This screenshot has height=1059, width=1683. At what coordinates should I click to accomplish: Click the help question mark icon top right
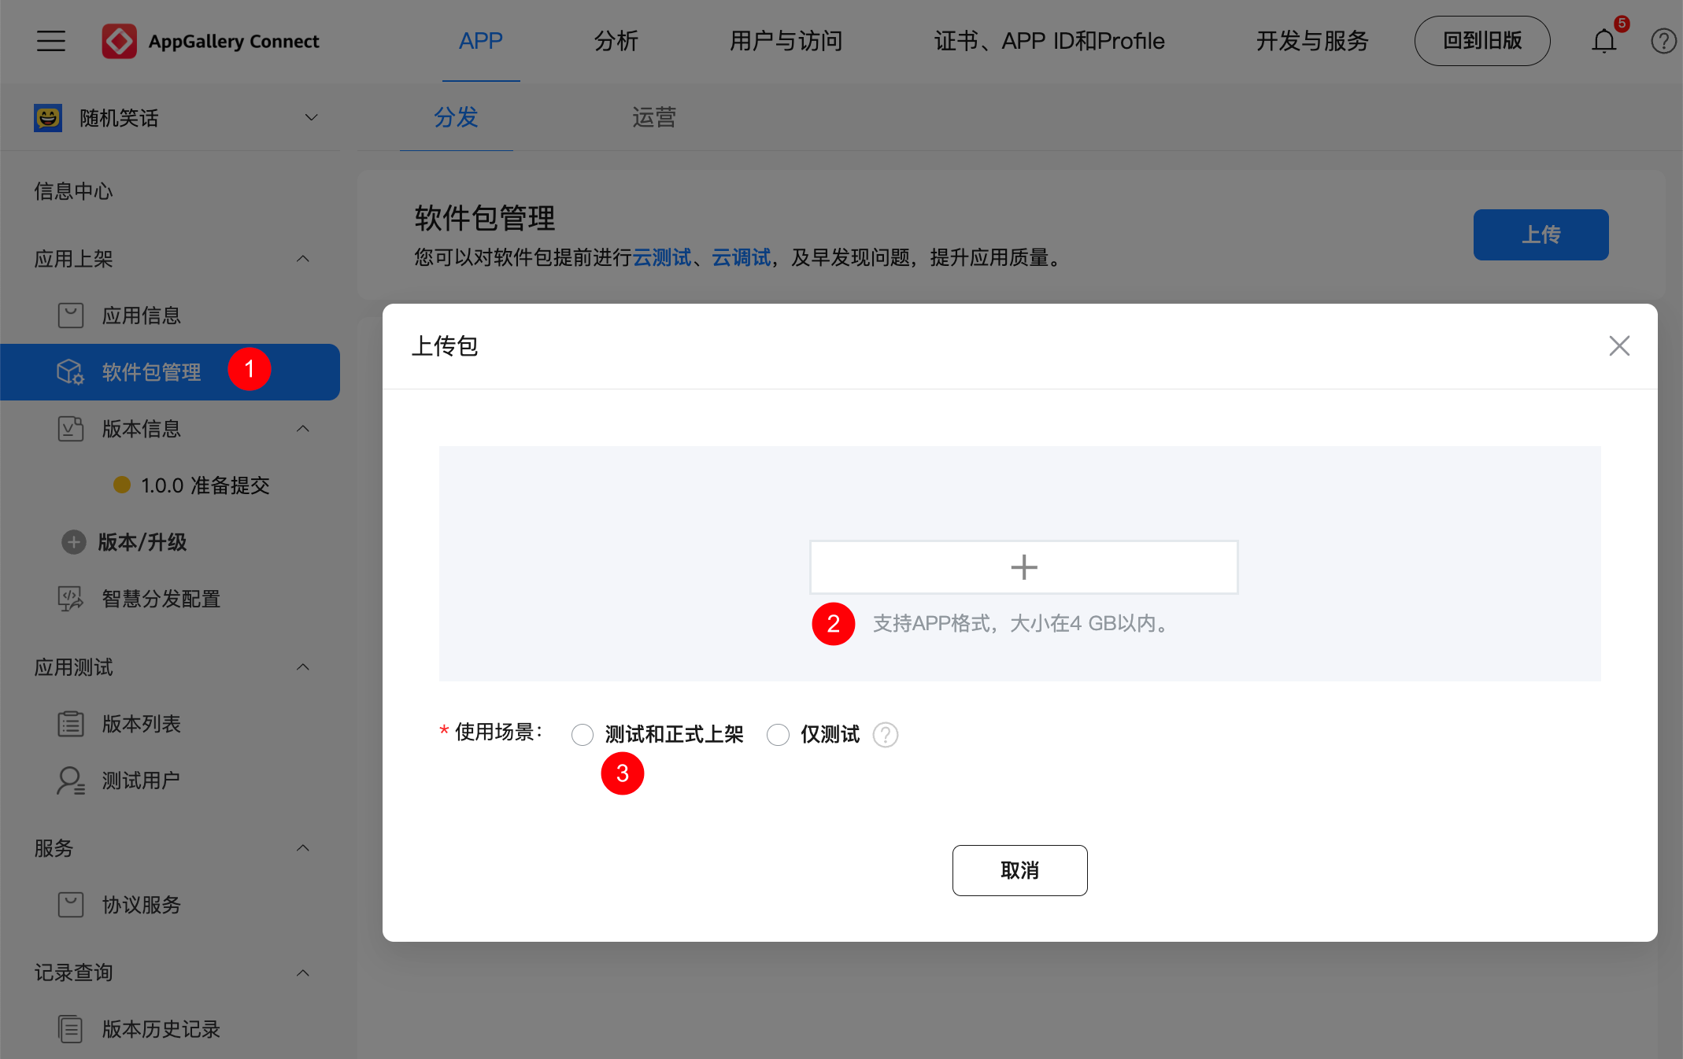click(x=1663, y=41)
